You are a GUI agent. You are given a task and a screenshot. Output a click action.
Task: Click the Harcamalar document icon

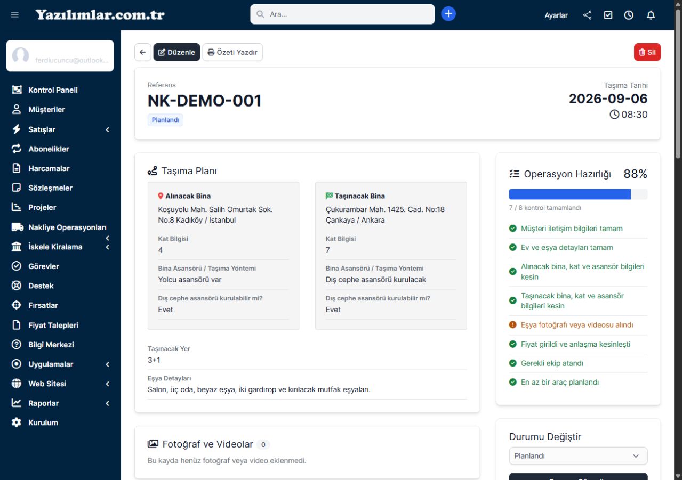point(17,168)
